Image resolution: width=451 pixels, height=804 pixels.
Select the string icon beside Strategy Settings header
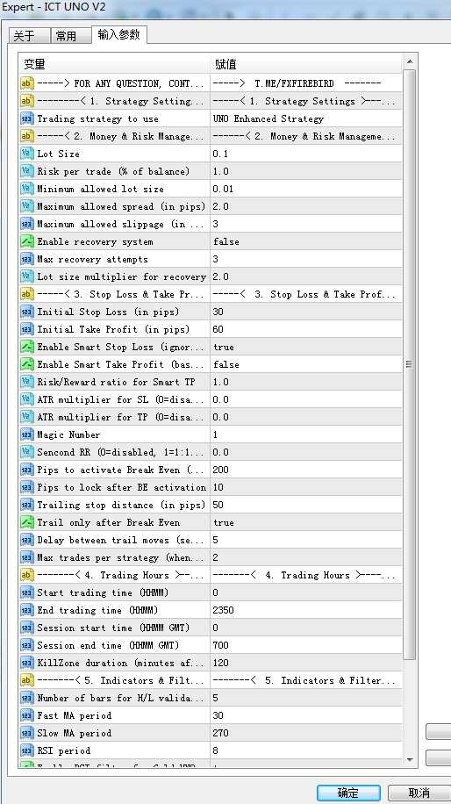pyautogui.click(x=26, y=101)
